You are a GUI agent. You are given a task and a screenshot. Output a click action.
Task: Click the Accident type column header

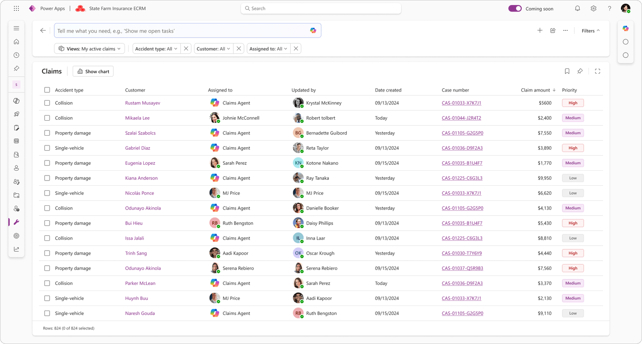69,90
